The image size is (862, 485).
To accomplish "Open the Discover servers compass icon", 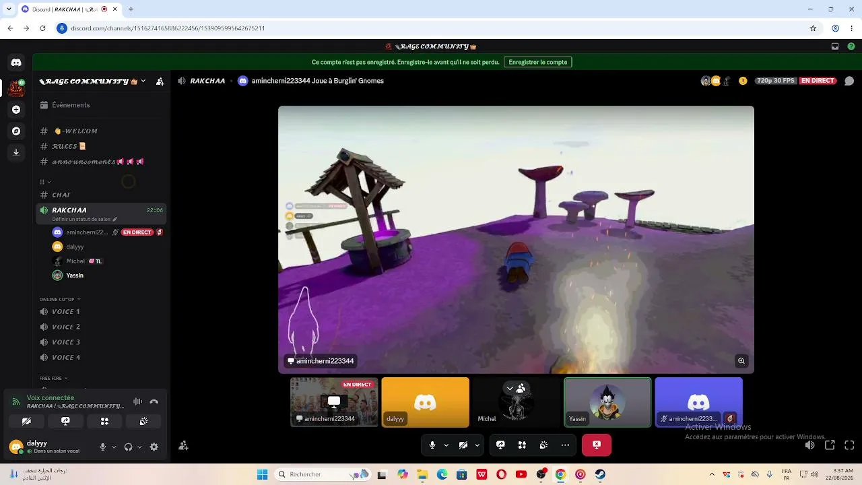I will pos(16,131).
